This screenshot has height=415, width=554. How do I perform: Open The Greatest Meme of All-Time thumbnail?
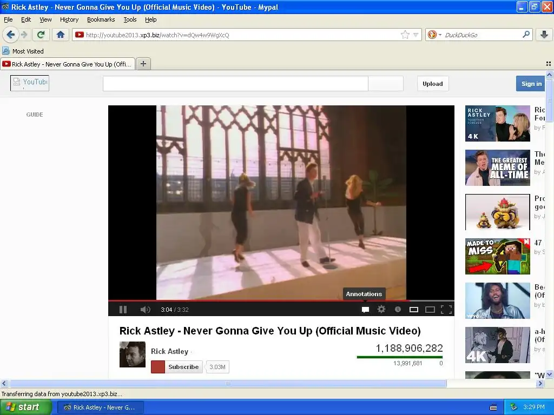click(x=498, y=168)
